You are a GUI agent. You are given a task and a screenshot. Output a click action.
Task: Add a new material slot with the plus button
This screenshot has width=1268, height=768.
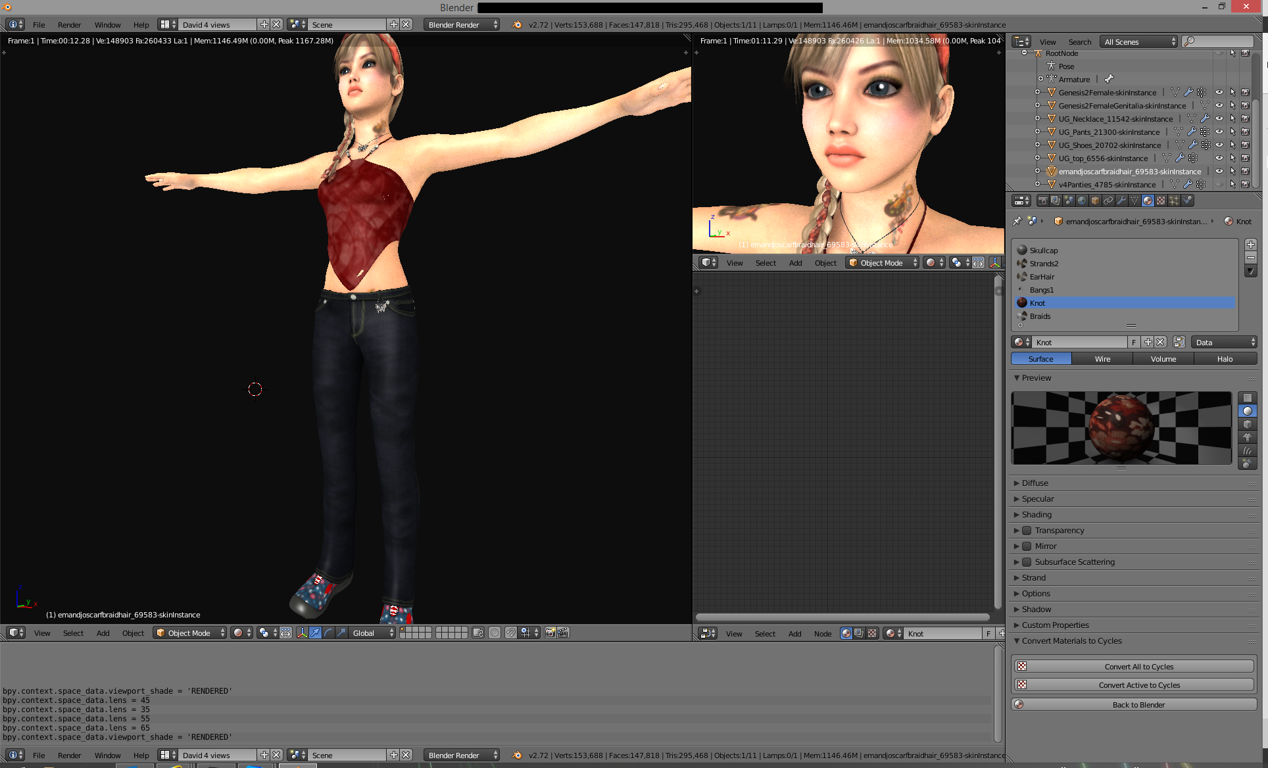[1251, 245]
